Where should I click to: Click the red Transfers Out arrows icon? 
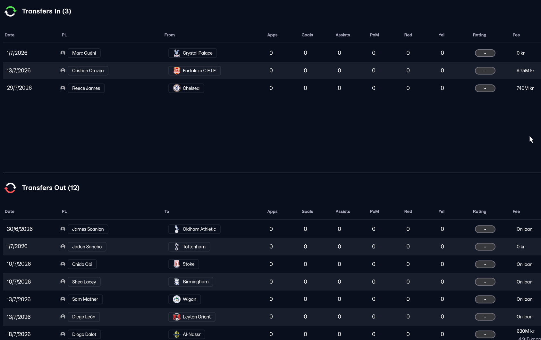(10, 188)
